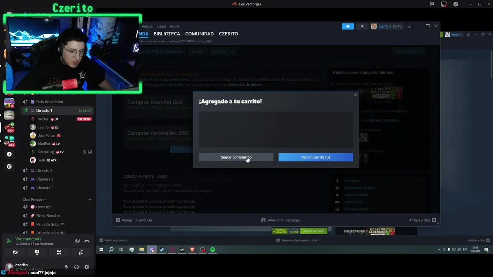Click Big Picture icon in background Steam window
Viewport: 493px width, 277px height.
tap(468, 35)
